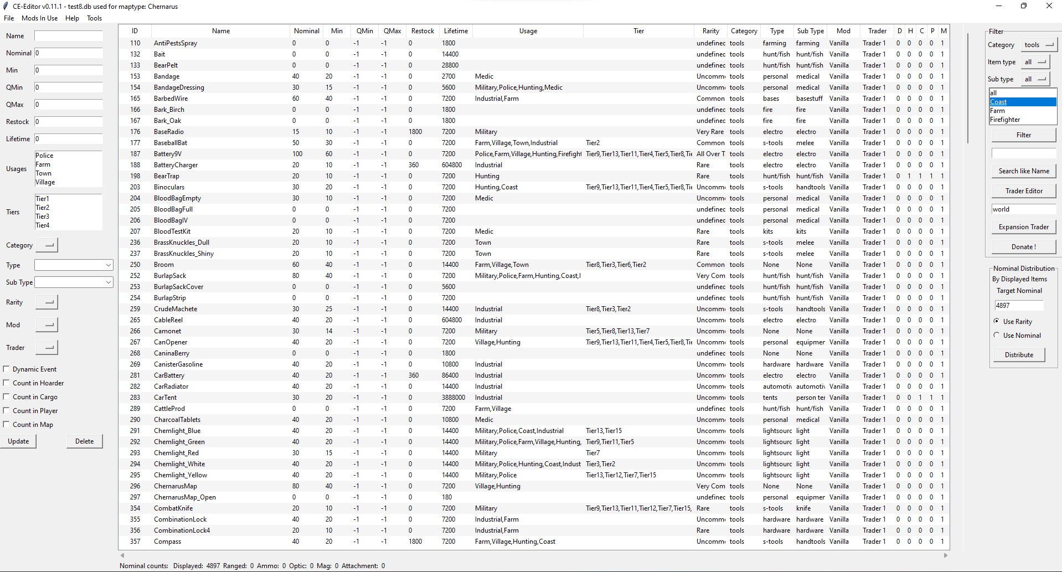The width and height of the screenshot is (1062, 572).
Task: Toggle Count in Map checkbox
Action: pos(6,424)
